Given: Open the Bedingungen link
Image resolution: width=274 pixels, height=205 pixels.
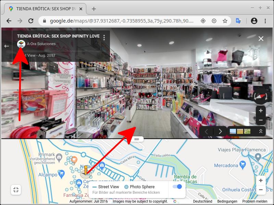Looking at the screenshot, I should pos(227,202).
